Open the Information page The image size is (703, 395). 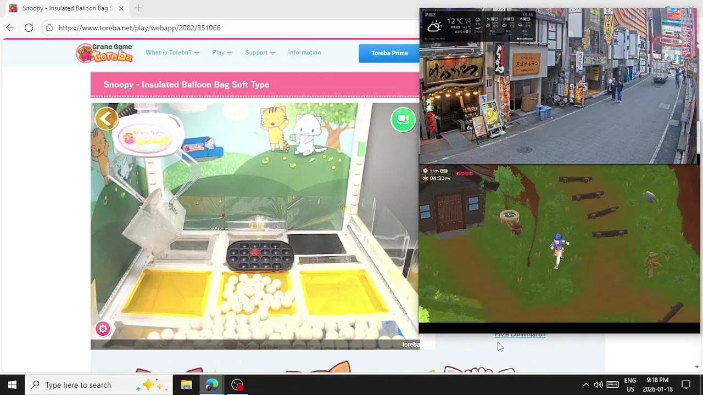point(304,53)
